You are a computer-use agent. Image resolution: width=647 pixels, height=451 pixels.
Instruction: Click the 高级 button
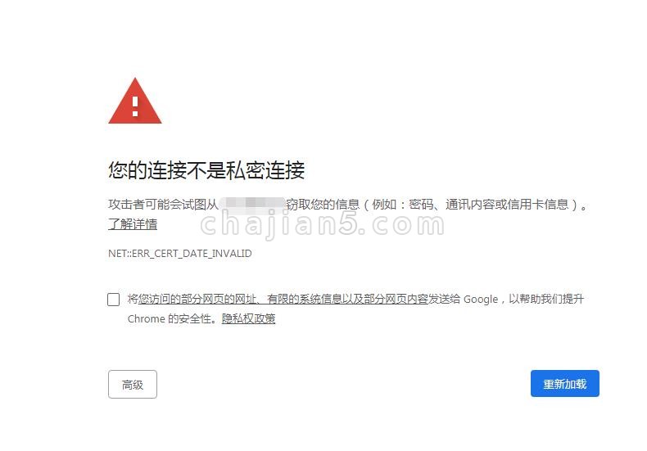coord(133,384)
